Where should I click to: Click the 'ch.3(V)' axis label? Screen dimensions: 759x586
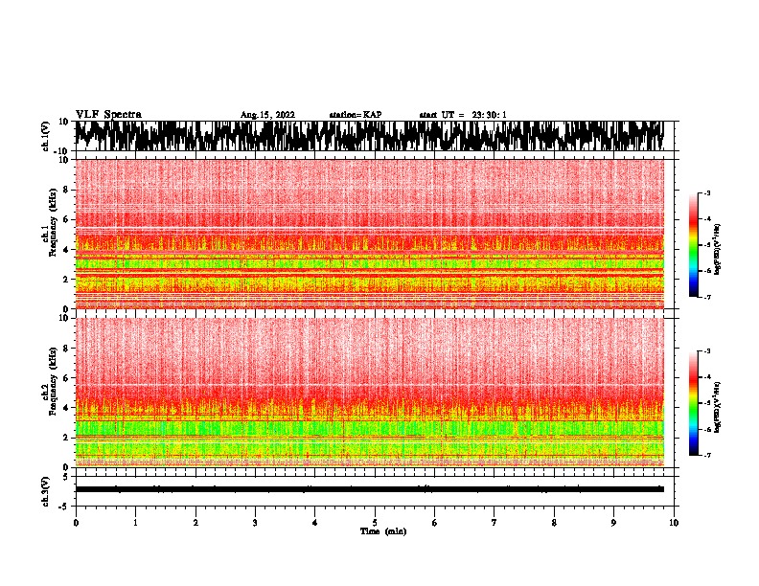click(46, 491)
